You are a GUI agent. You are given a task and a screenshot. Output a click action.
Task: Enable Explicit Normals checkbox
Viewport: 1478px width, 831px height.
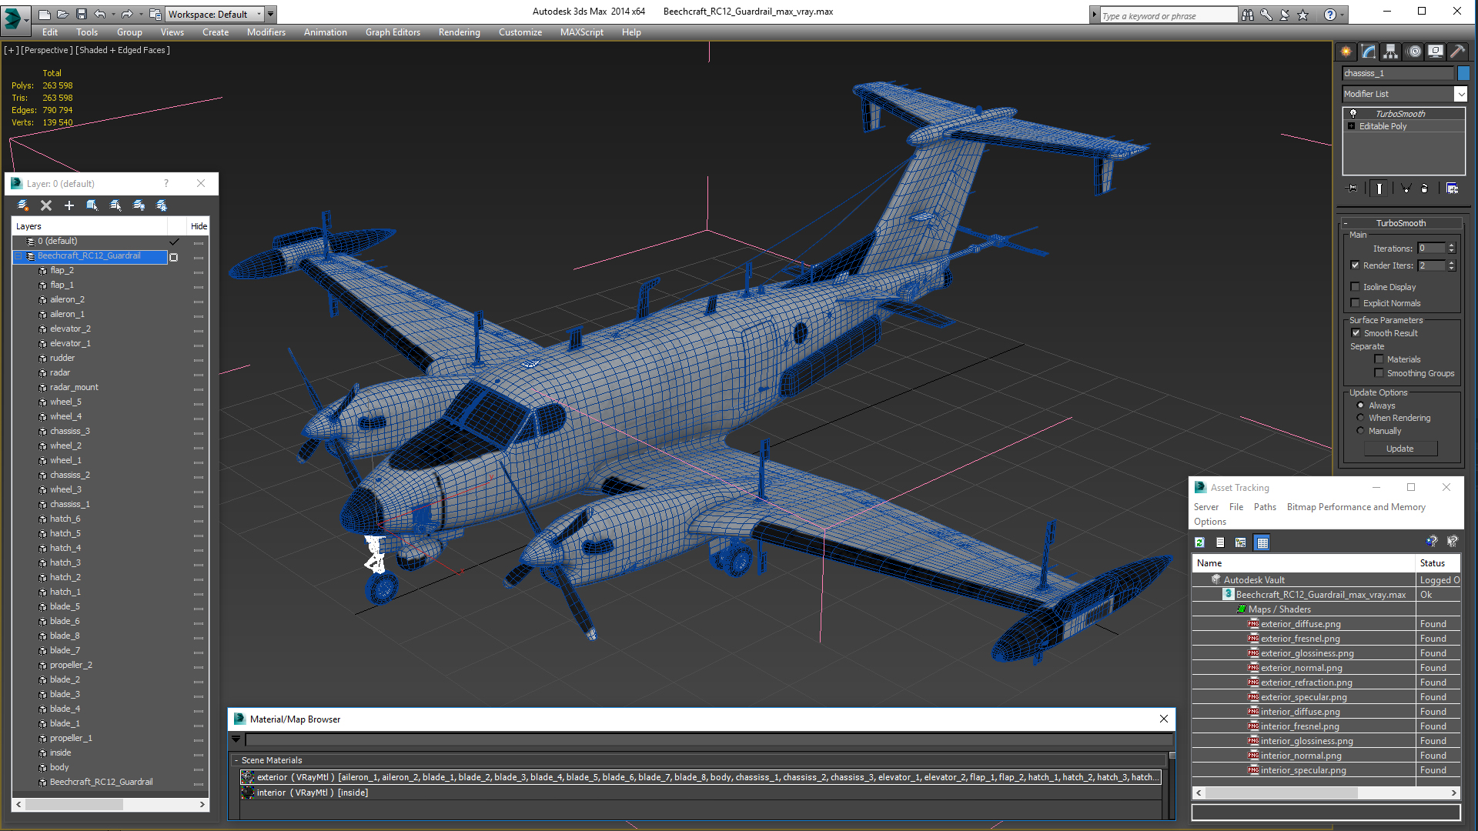[x=1355, y=303]
